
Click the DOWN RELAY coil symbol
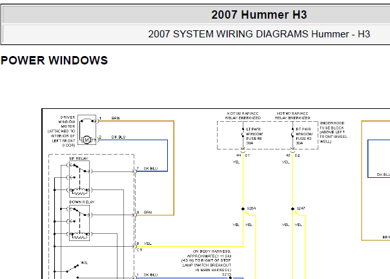pos(79,235)
